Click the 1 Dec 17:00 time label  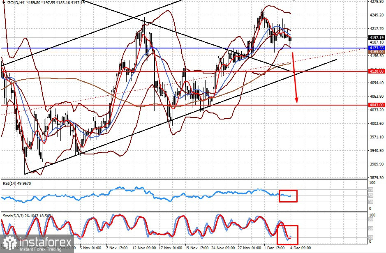pos(274,248)
